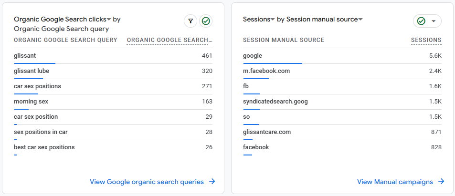Open View Google organic search queries link
455x196 pixels.
[147, 182]
